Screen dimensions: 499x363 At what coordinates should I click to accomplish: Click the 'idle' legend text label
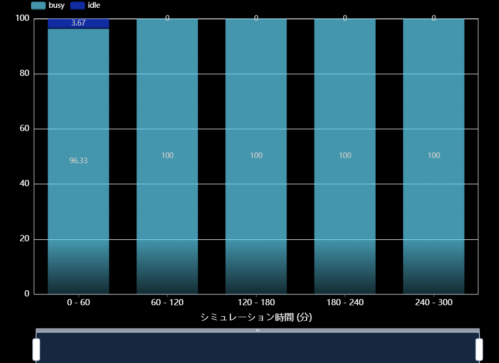94,6
